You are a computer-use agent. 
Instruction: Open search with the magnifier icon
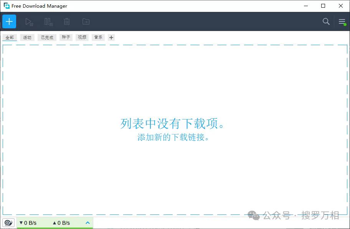click(x=326, y=21)
